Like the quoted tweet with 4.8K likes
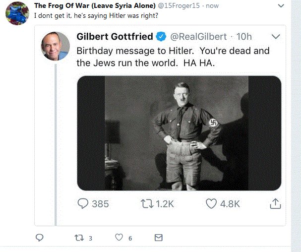Viewport: 301px width, 252px height. [x=212, y=204]
